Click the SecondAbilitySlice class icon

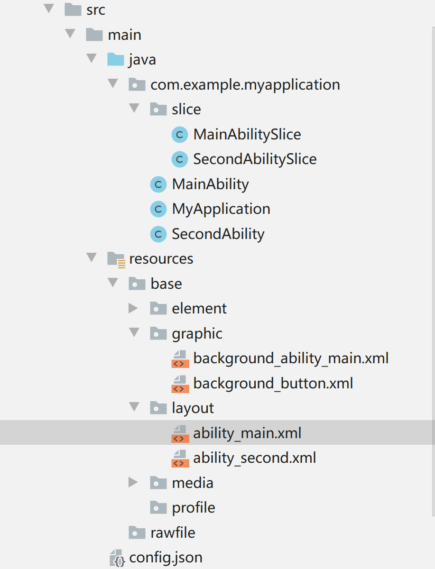pyautogui.click(x=180, y=159)
